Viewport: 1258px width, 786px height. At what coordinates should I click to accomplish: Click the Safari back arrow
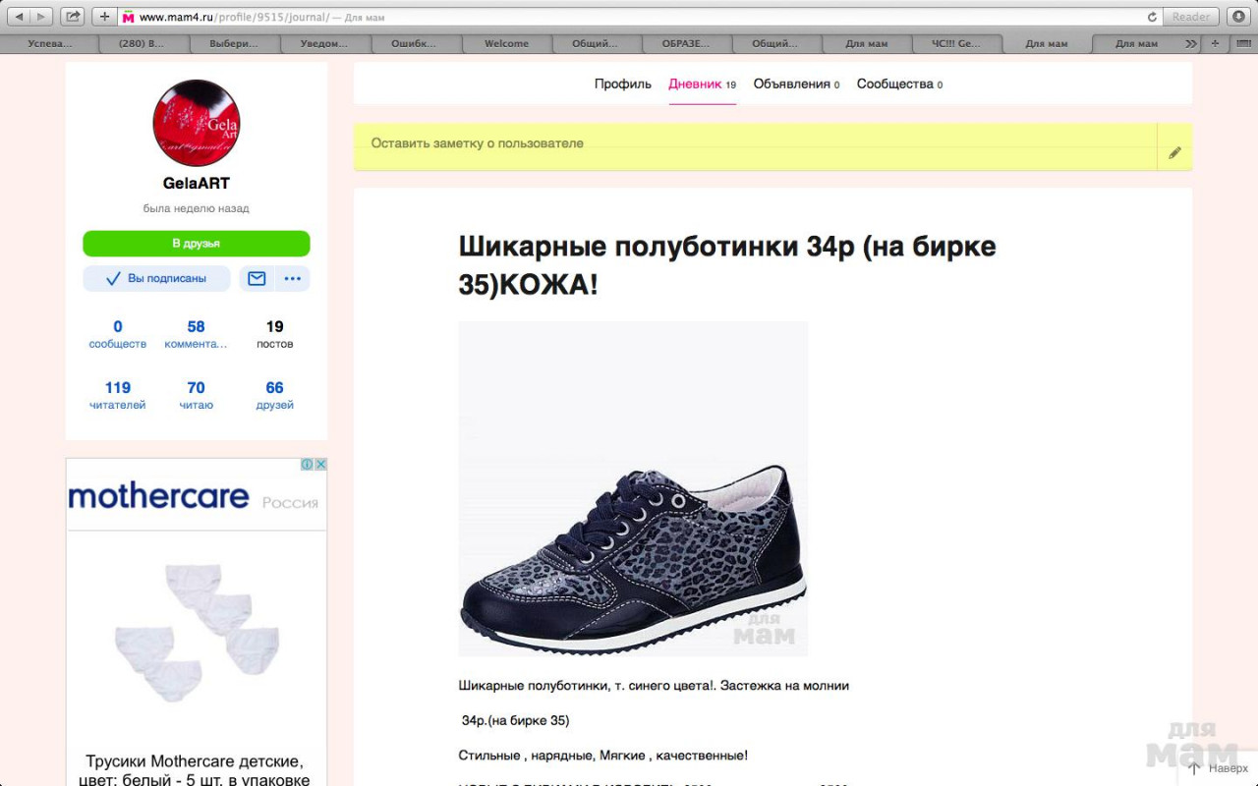[18, 17]
